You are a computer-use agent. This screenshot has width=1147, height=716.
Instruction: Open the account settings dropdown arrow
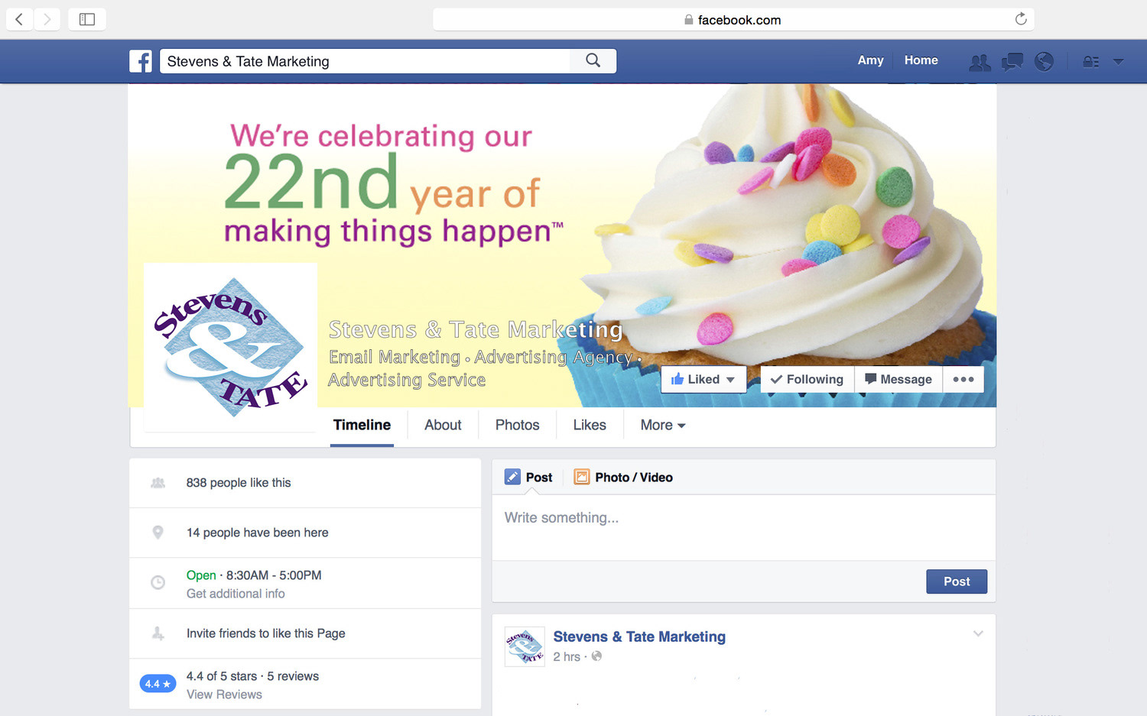tap(1118, 62)
